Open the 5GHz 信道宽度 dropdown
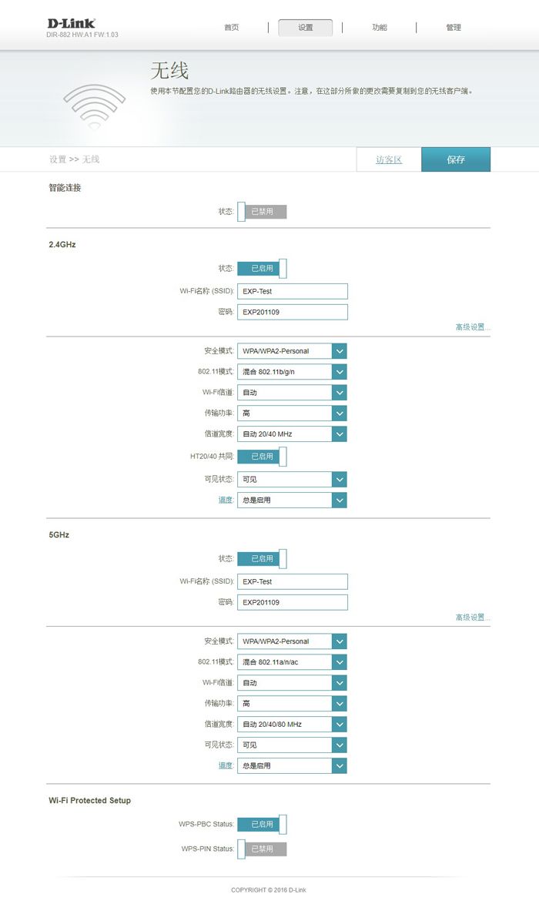The width and height of the screenshot is (539, 904). pos(292,724)
